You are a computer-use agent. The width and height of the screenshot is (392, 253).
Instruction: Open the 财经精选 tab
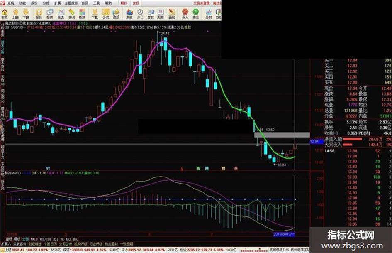pyautogui.click(x=35, y=244)
